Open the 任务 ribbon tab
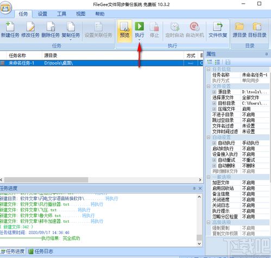 (x=23, y=14)
